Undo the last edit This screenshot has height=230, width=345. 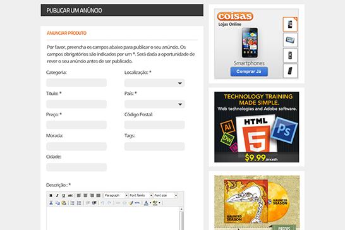click(x=103, y=203)
